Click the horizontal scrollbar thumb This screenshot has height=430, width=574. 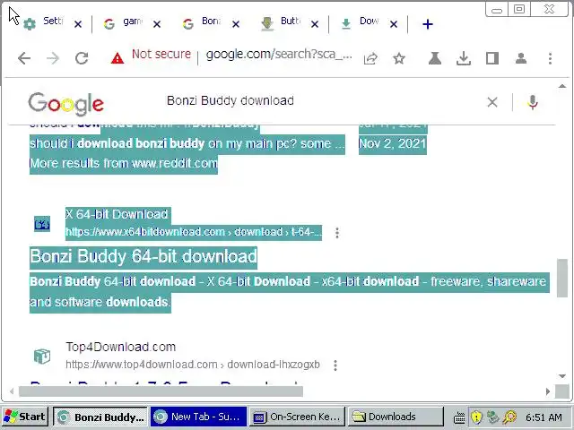point(161,391)
